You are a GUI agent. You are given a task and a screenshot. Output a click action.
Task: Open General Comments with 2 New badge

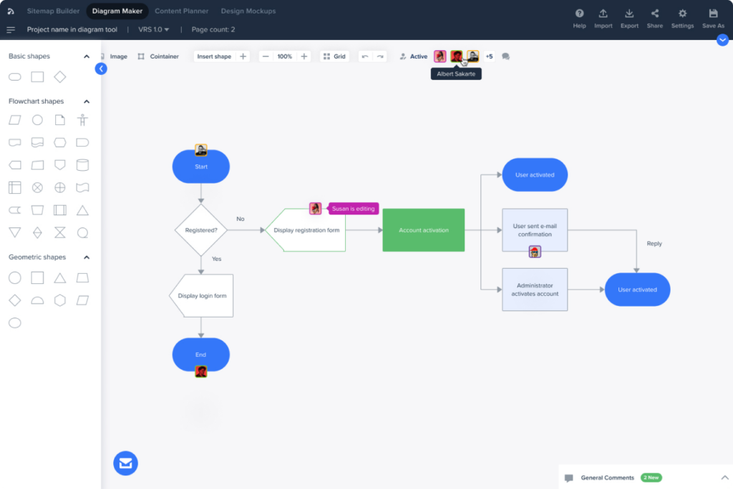[x=607, y=478]
